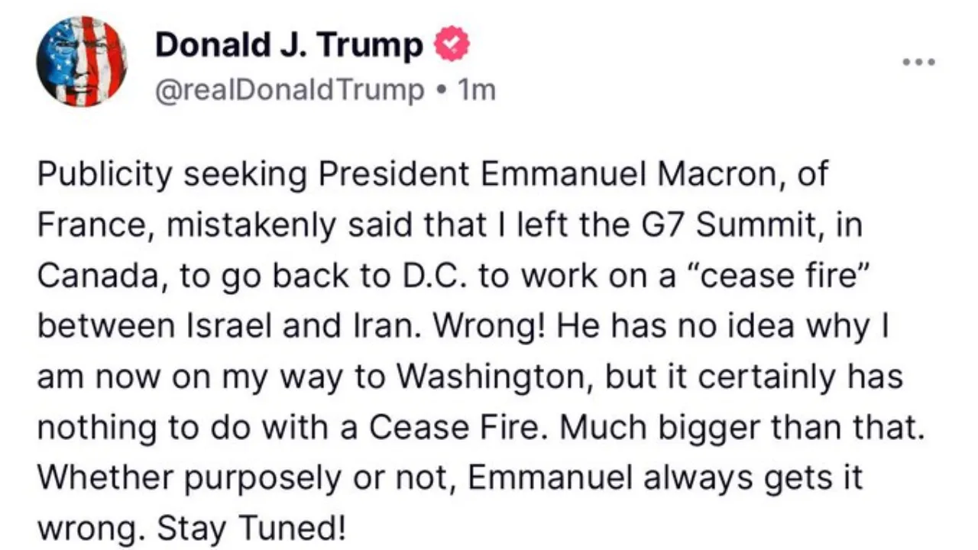
Task: Click the word "France" in the post
Action: pyautogui.click(x=86, y=226)
